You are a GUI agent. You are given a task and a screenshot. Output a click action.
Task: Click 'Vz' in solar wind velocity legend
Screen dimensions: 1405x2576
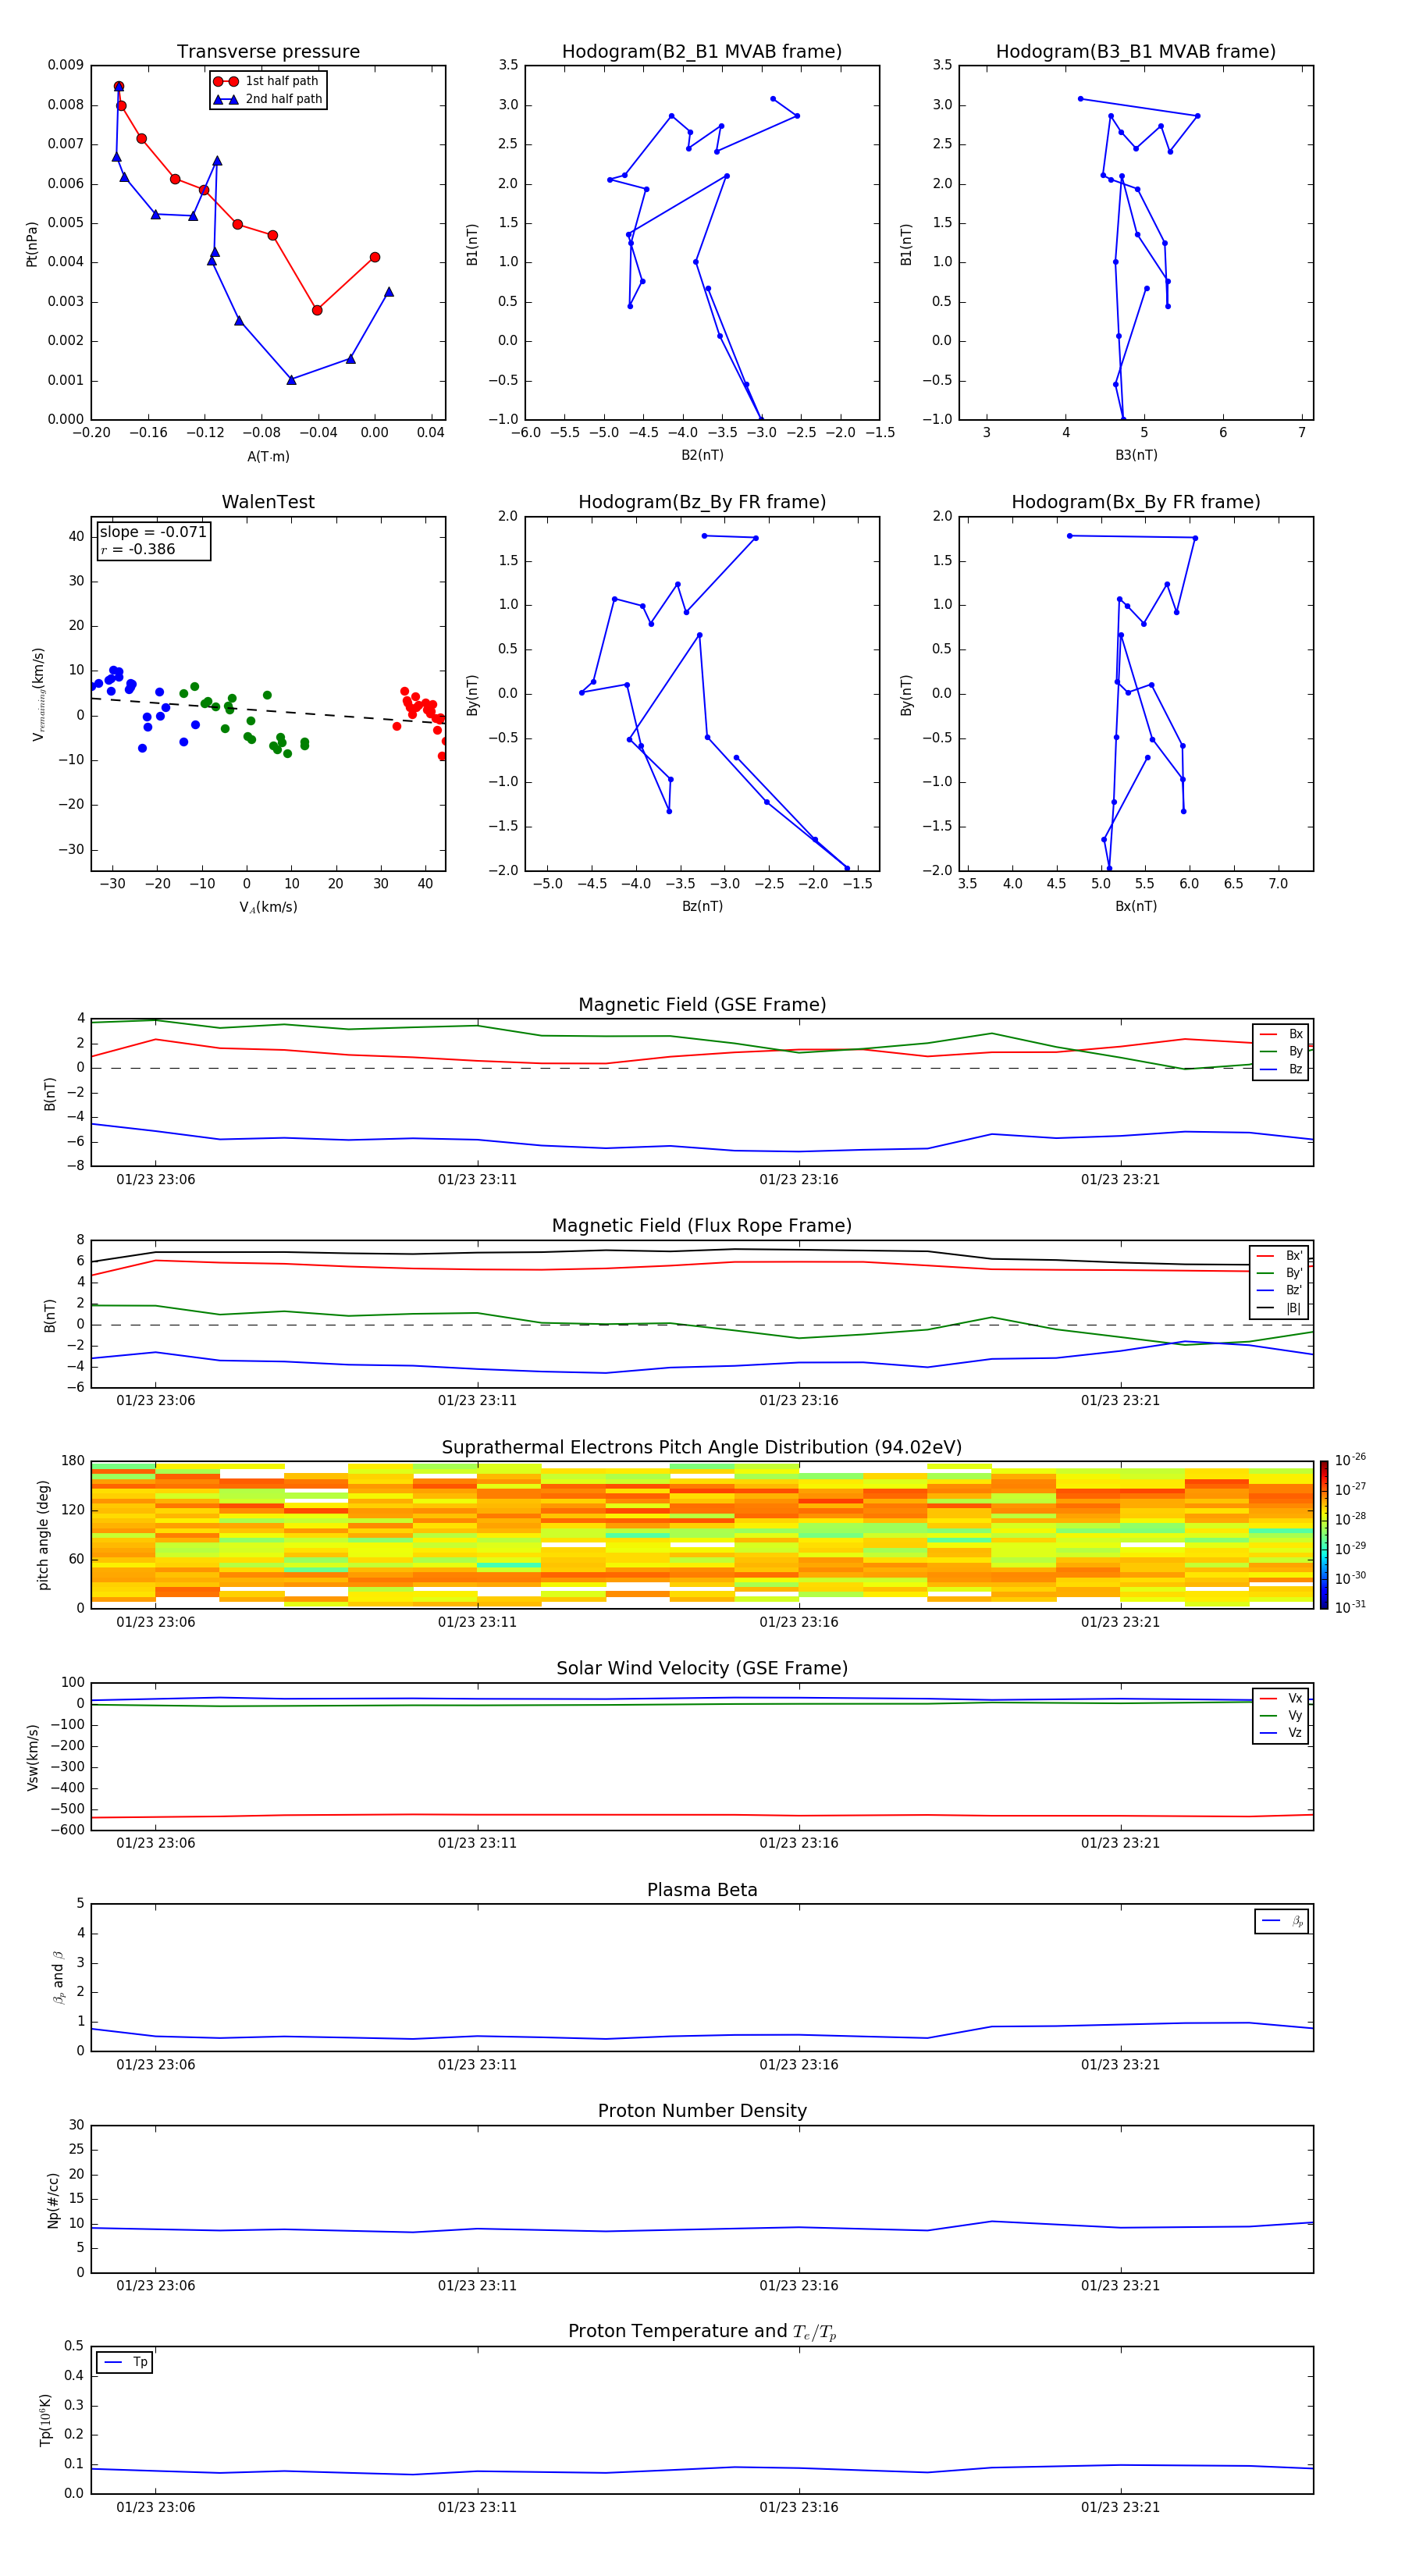(x=1282, y=1732)
